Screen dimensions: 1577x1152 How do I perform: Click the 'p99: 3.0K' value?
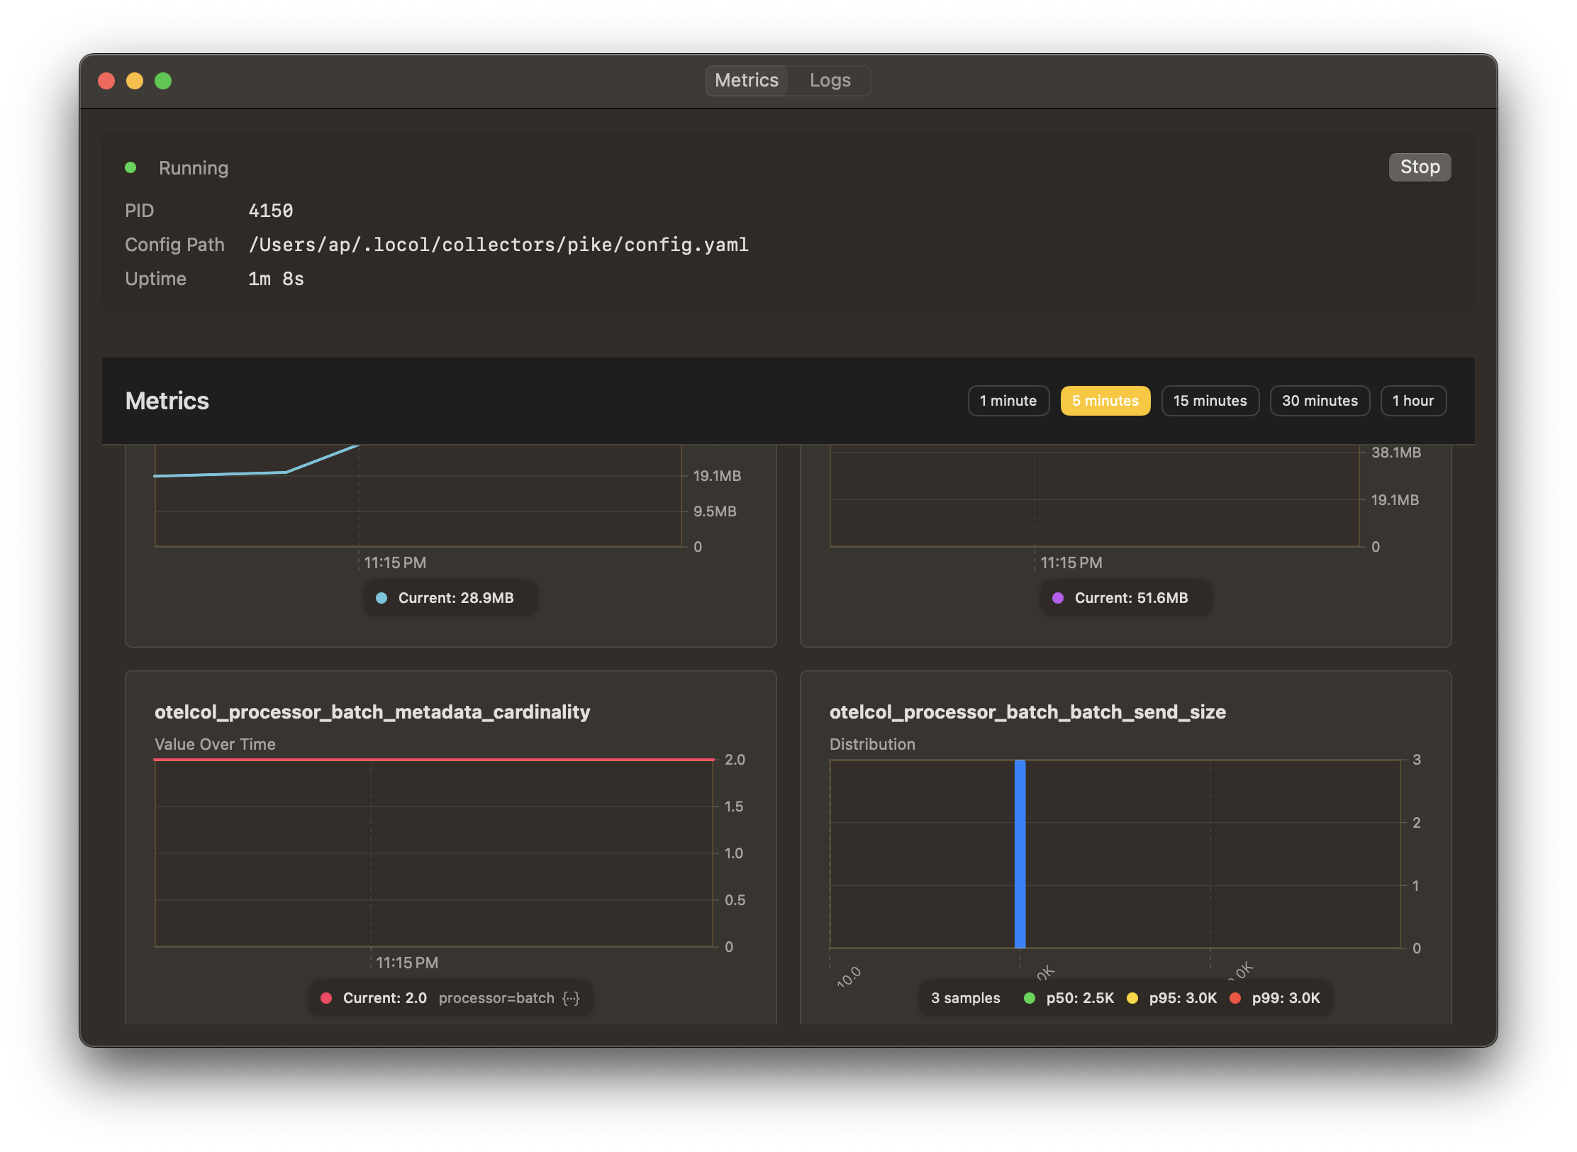(1286, 998)
